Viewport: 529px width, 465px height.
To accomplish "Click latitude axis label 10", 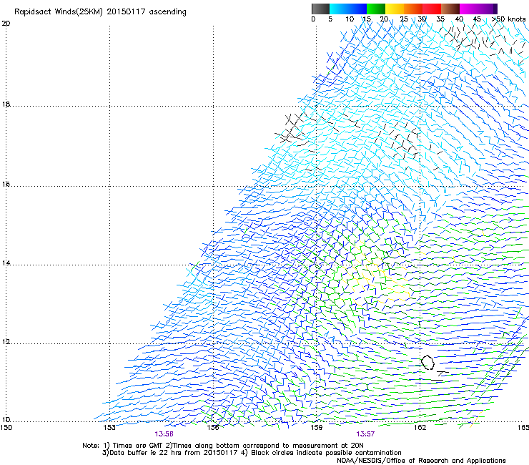I will coord(6,419).
